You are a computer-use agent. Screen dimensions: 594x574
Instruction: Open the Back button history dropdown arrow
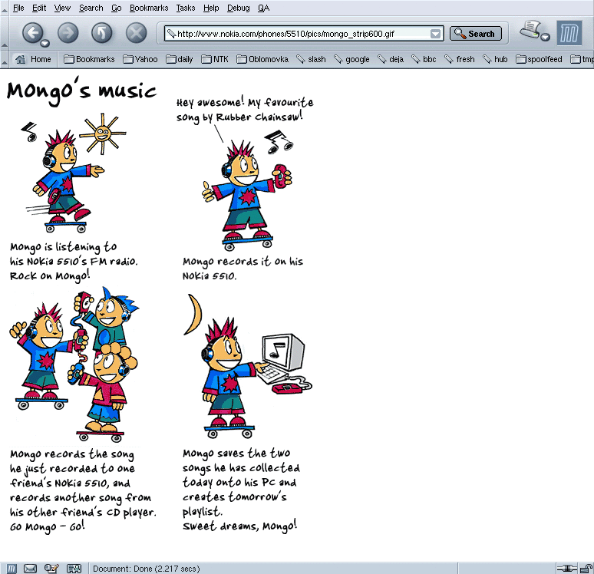pyautogui.click(x=45, y=43)
